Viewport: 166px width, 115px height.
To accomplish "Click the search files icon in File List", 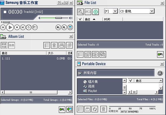I will click(x=80, y=12).
